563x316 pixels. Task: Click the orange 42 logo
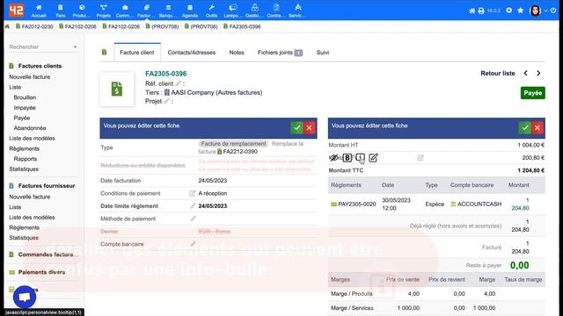pyautogui.click(x=16, y=10)
